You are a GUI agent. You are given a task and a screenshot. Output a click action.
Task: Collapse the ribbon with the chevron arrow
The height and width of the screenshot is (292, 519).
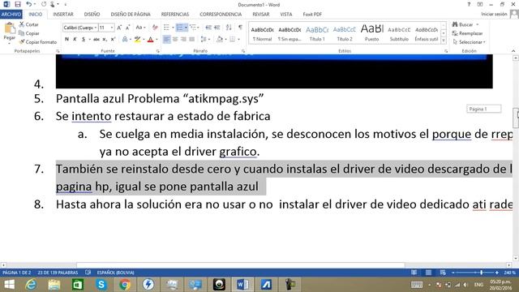point(513,51)
